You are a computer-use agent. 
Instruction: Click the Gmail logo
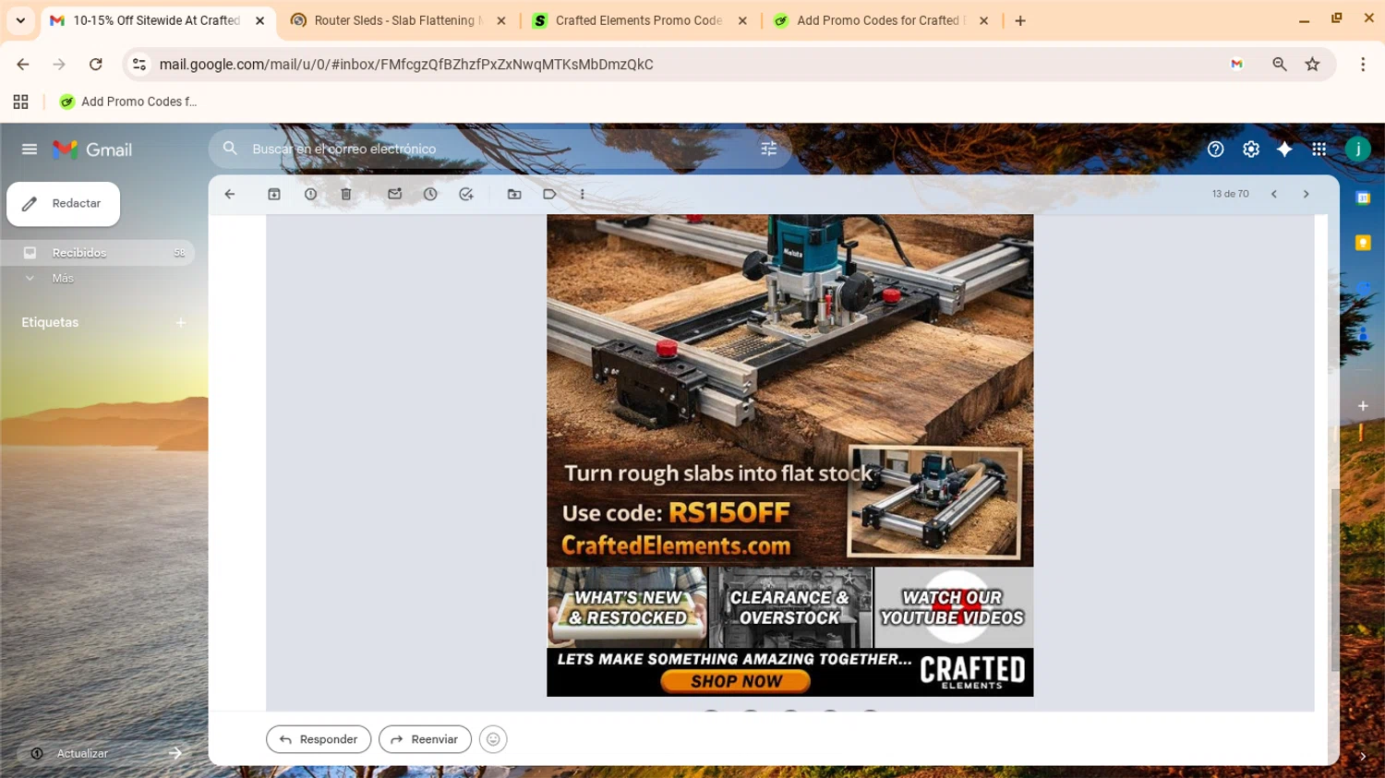[x=92, y=150]
